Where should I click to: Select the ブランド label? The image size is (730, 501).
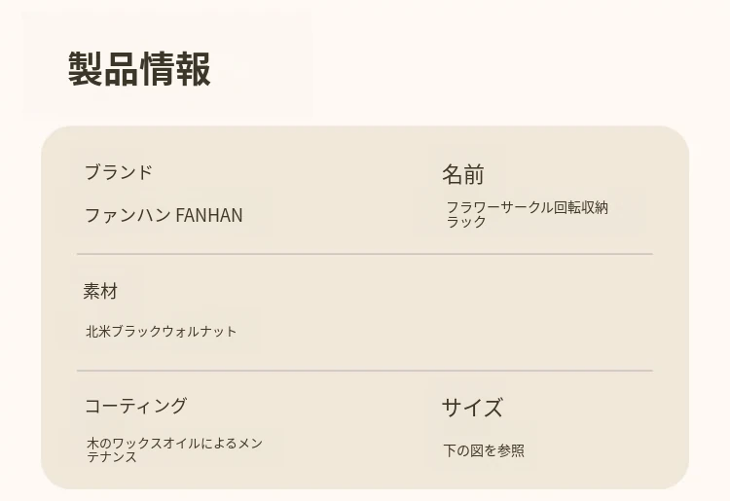[118, 173]
